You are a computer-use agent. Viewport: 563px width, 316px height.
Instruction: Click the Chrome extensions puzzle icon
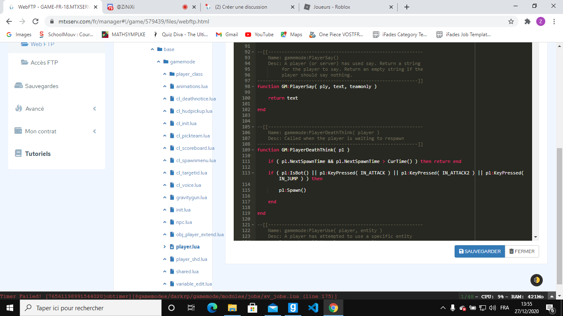527,21
